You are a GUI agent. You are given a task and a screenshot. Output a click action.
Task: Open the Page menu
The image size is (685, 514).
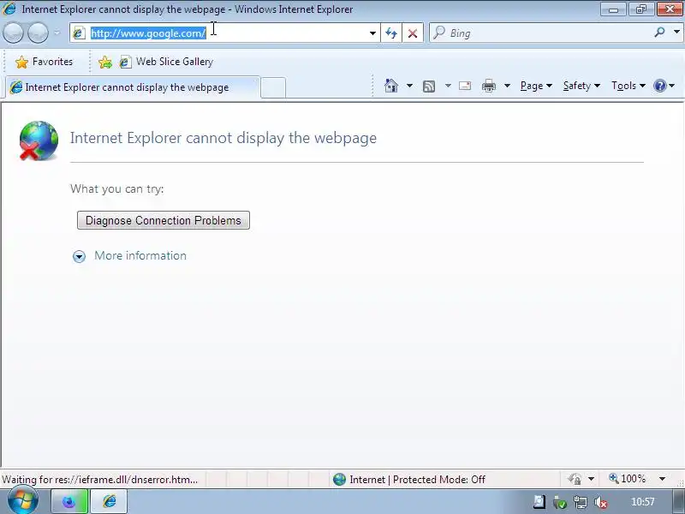(536, 86)
